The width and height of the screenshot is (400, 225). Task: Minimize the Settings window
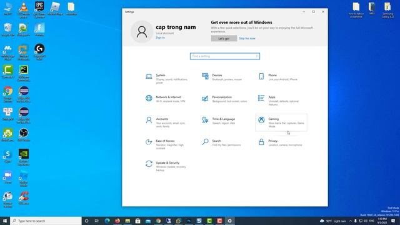(304, 12)
